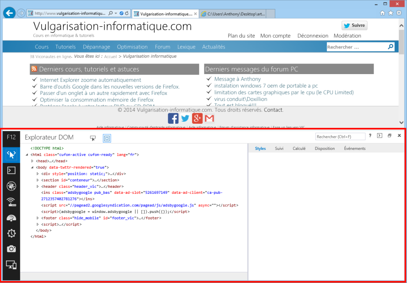Switch to the Suivi tab

279,149
